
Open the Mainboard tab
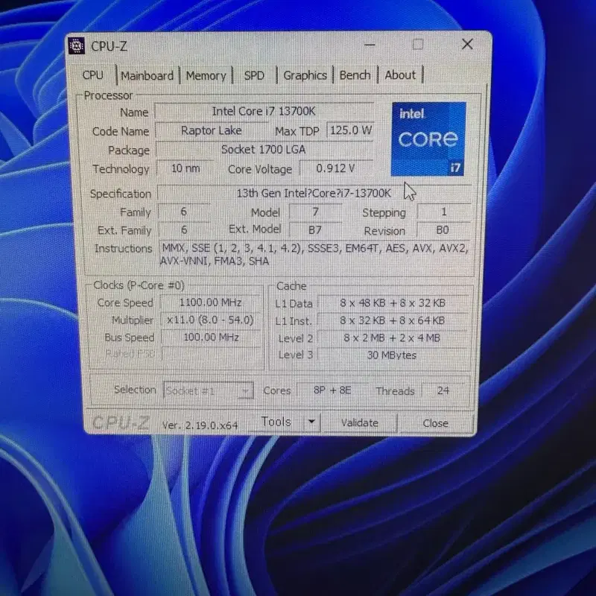pos(147,76)
